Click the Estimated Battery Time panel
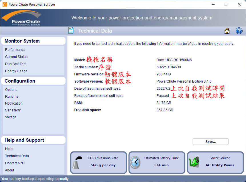Viewport: 246px width, 182px height. pos(157,162)
